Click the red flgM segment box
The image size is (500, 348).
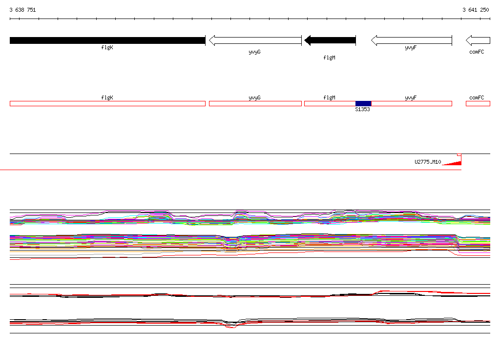pos(330,103)
